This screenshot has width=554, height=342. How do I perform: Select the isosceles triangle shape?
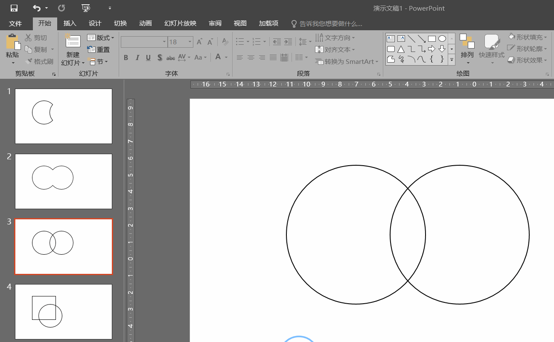coord(401,49)
